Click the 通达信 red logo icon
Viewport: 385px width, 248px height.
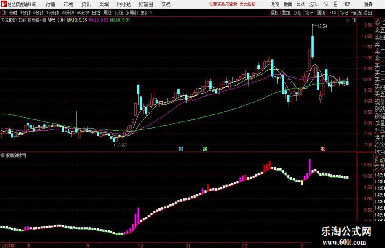[3, 4]
